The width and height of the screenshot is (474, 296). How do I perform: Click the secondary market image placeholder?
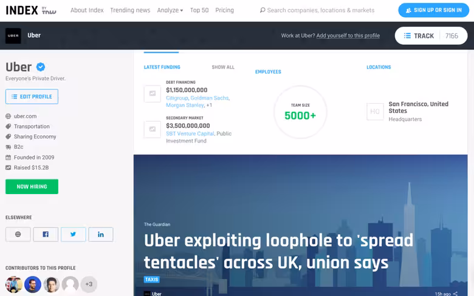point(153,129)
